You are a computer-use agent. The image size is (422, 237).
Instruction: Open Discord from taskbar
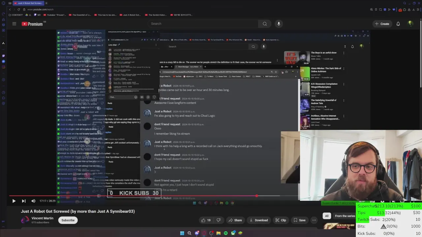[x=196, y=233]
